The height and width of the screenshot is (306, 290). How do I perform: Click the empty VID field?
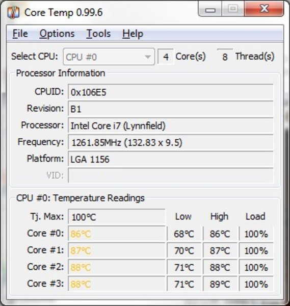pyautogui.click(x=171, y=175)
